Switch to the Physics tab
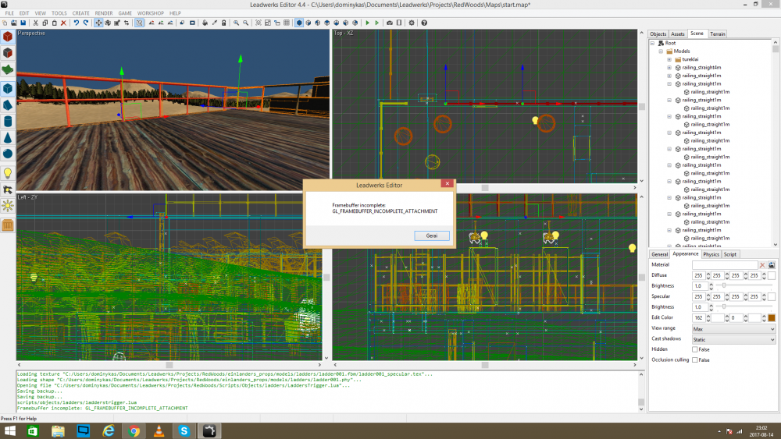Viewport: 781px width, 439px height. pos(711,254)
